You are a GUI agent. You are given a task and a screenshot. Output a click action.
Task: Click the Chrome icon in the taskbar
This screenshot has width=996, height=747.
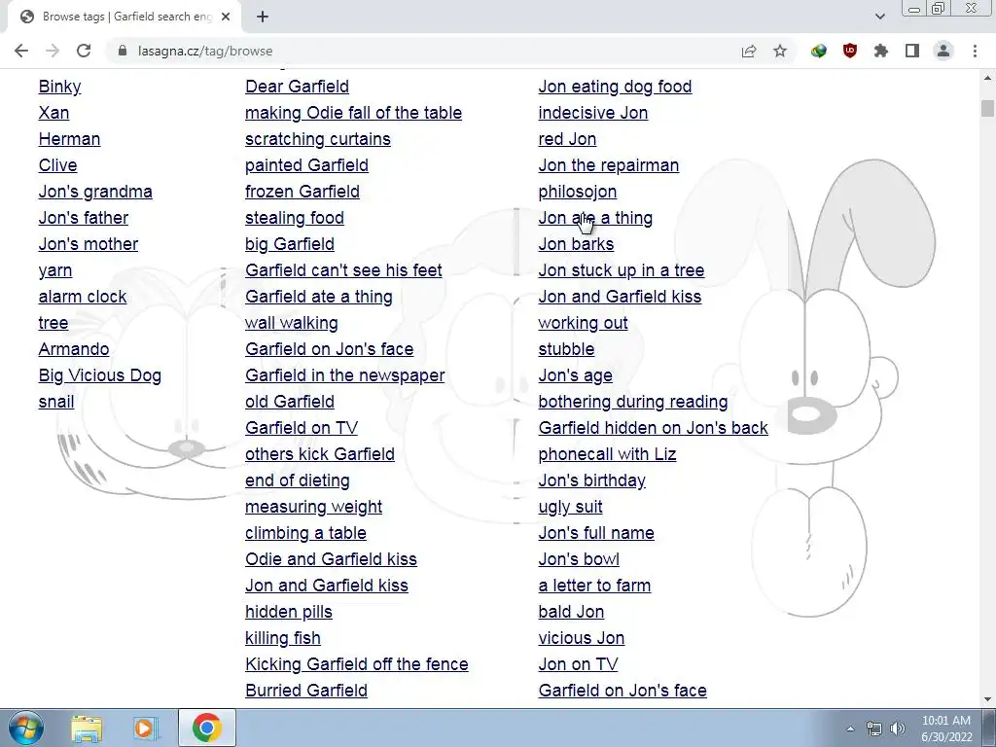coord(206,728)
